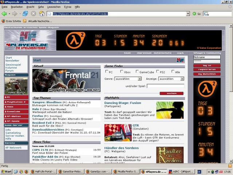Switch to GameSpy.com taskbar window

pos(99,172)
